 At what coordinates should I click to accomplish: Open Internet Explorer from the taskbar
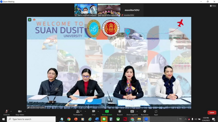click(90, 119)
